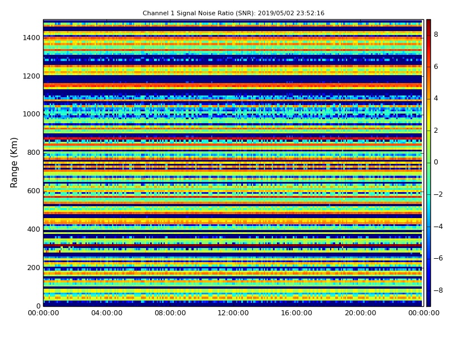Click the colorbar tick label 0
Viewport: 453px width, 339px height.
pos(436,162)
